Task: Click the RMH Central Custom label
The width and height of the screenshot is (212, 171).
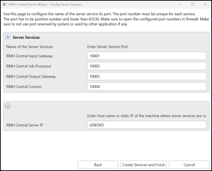Action: 24,87
